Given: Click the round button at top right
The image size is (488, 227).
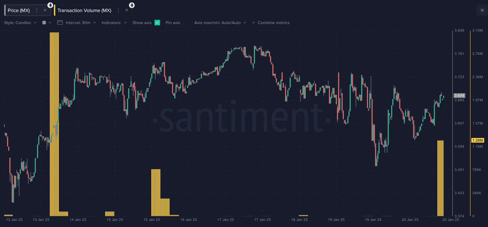Looking at the screenshot, I should 482,10.
